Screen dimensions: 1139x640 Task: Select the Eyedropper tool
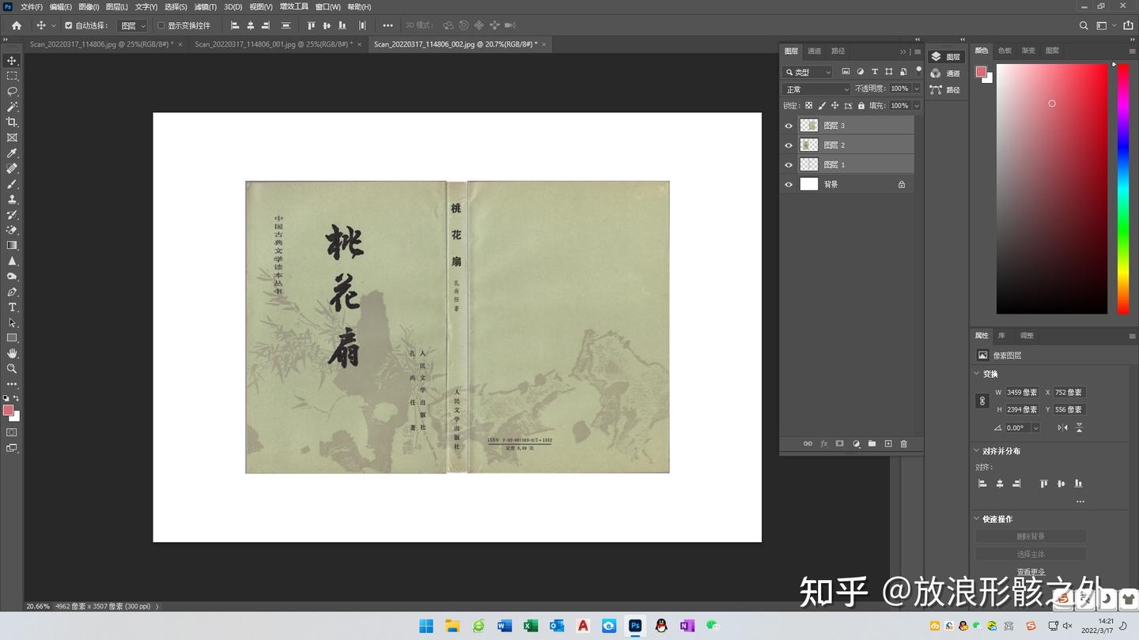pyautogui.click(x=12, y=153)
